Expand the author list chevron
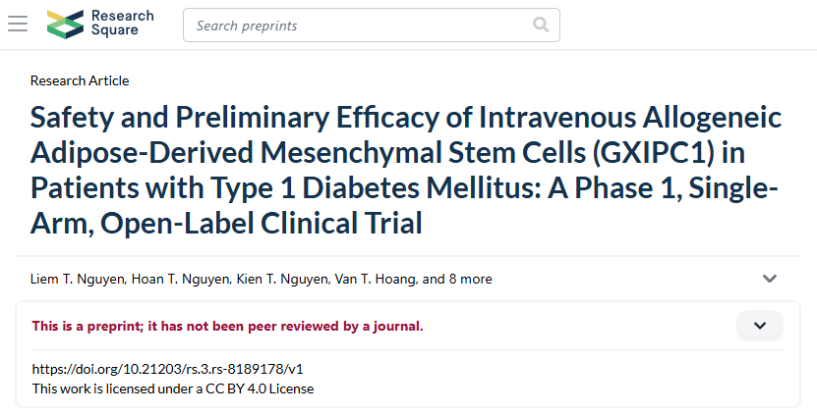 tap(770, 279)
